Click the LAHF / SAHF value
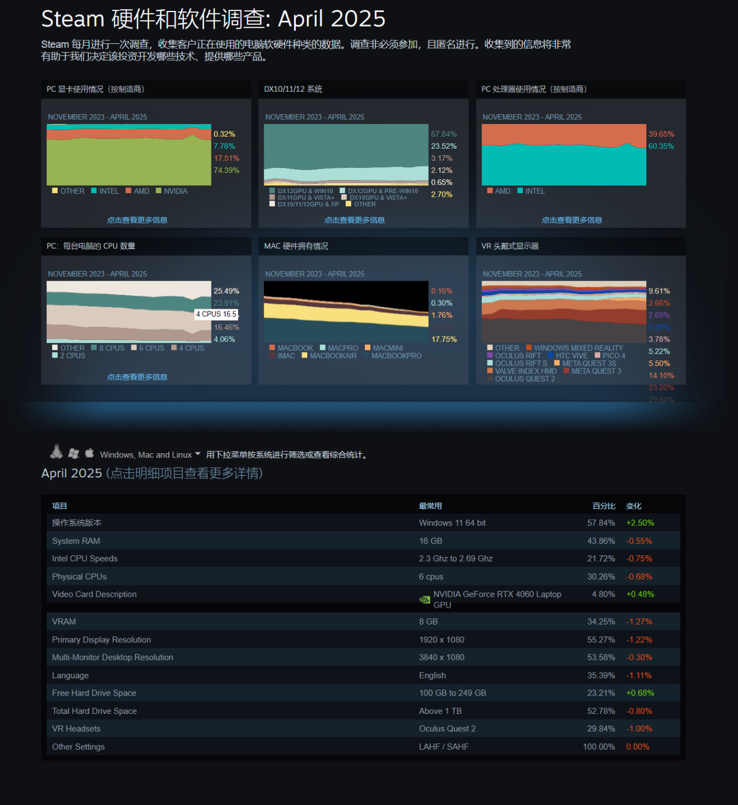The height and width of the screenshot is (805, 738). [x=444, y=747]
